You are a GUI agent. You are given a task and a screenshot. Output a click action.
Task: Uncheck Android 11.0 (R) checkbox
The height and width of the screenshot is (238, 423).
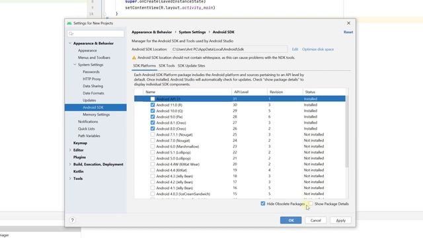(153, 105)
